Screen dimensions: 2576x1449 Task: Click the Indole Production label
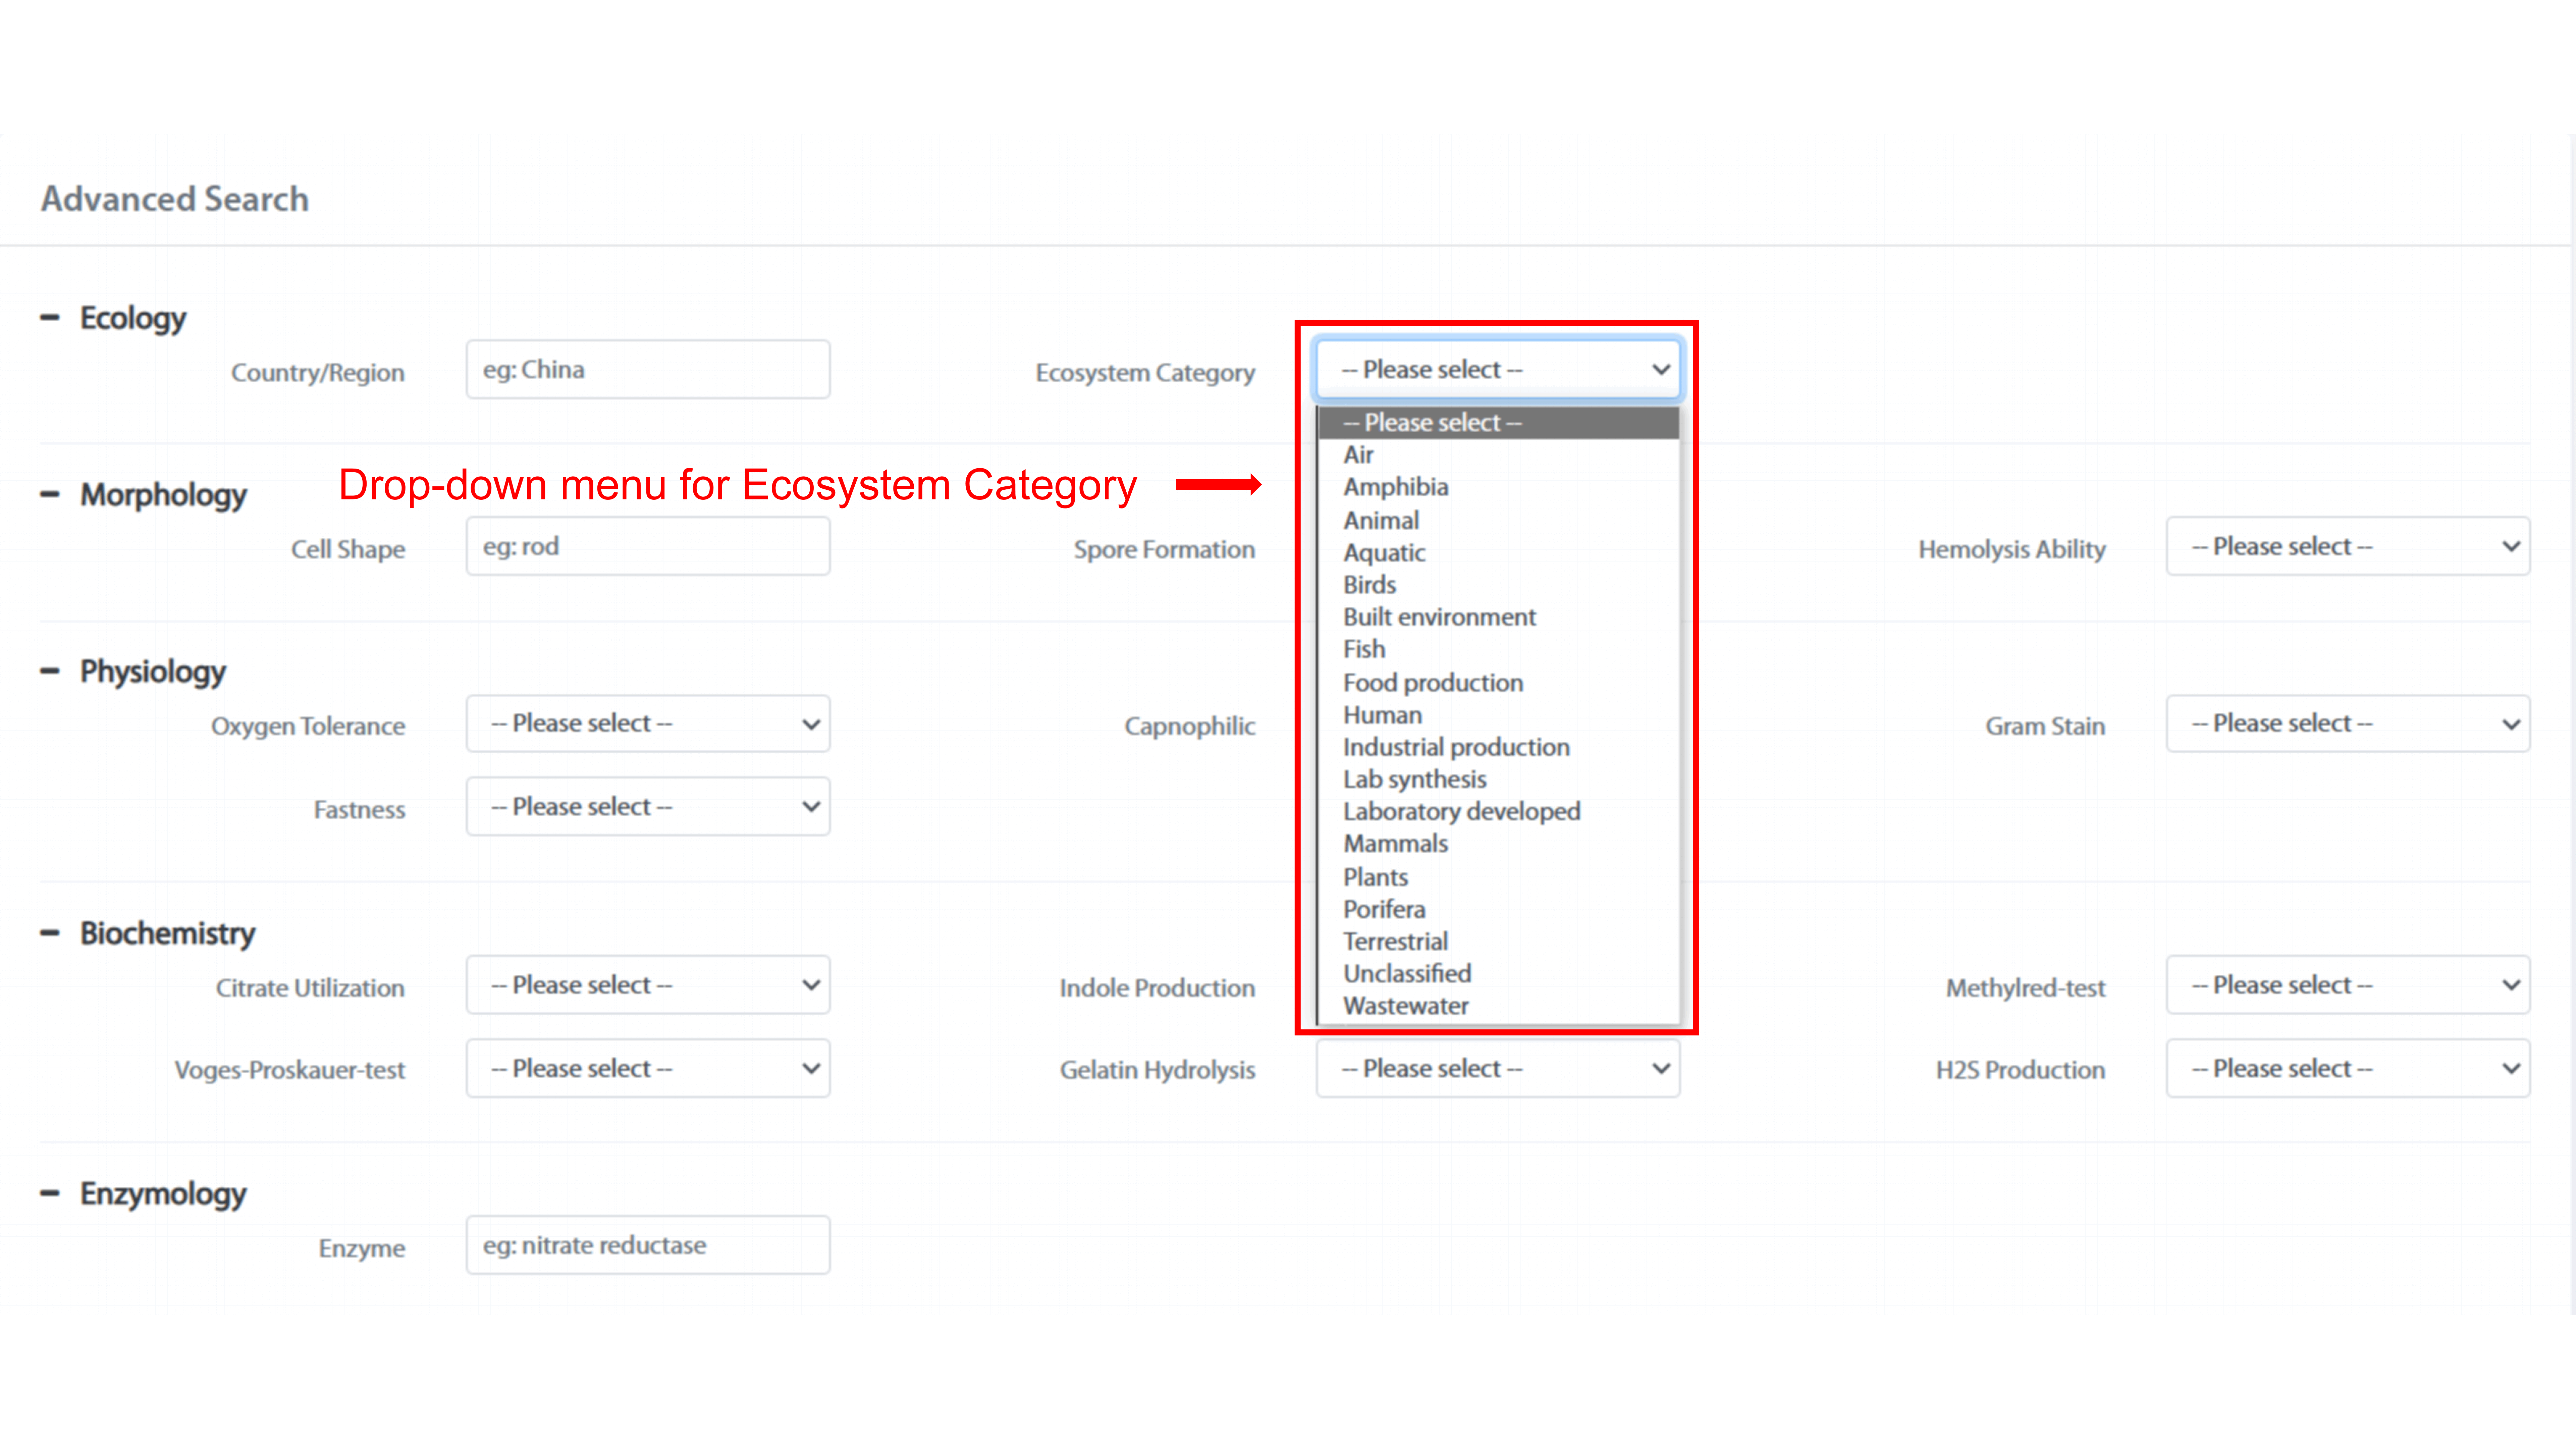click(x=1157, y=988)
